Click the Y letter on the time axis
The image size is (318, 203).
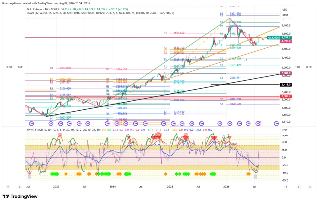click(x=8, y=187)
